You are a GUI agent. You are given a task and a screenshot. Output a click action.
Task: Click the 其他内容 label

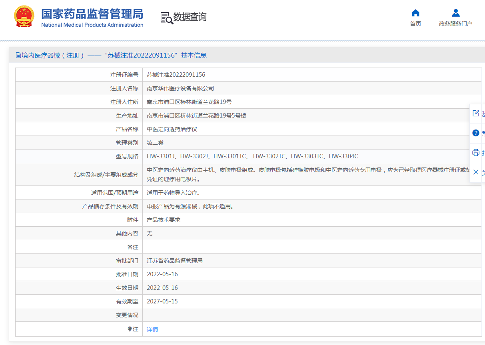(x=127, y=233)
